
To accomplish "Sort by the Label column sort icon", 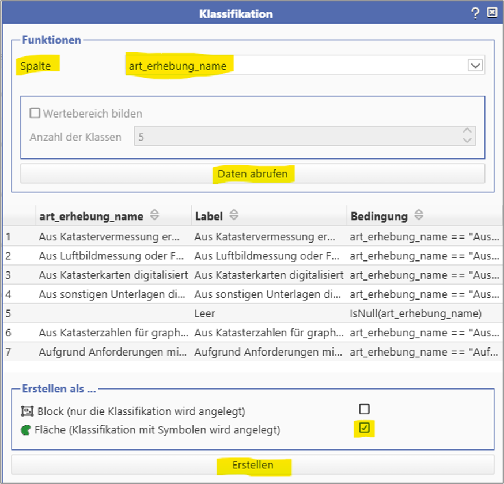I will (234, 215).
